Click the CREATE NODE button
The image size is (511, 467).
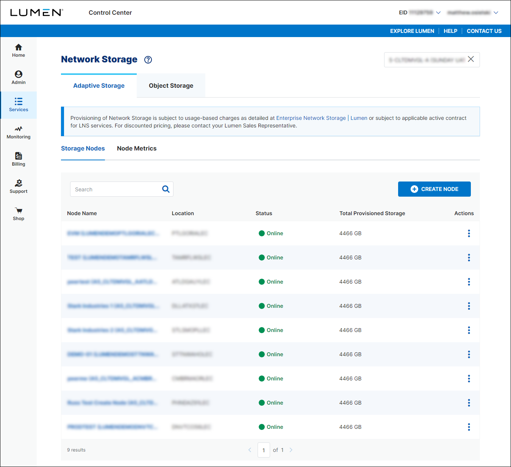[x=434, y=189]
